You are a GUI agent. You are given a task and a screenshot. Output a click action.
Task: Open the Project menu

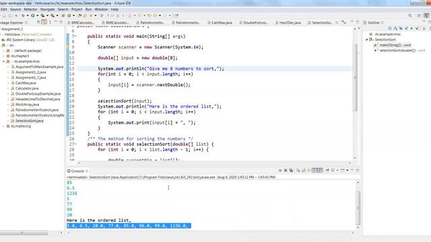point(77,9)
